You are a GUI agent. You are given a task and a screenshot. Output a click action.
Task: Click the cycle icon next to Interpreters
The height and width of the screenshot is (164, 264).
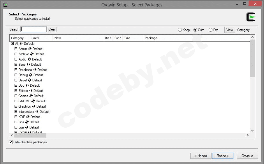[x=37, y=111]
